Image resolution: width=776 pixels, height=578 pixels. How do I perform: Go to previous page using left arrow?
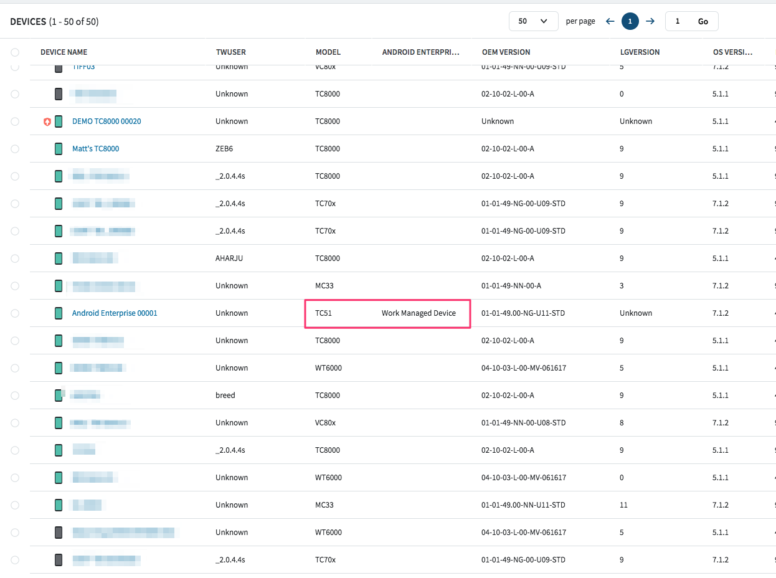(x=610, y=21)
